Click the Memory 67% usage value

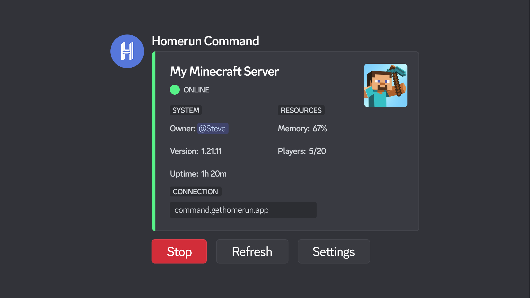pos(320,128)
